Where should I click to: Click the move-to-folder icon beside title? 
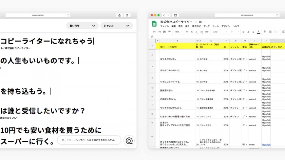click(200, 22)
